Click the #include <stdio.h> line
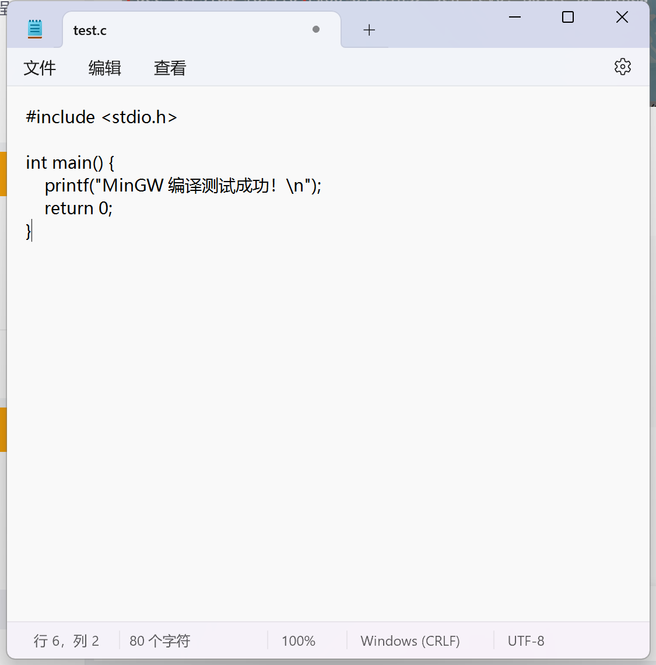This screenshot has height=665, width=656. point(101,117)
